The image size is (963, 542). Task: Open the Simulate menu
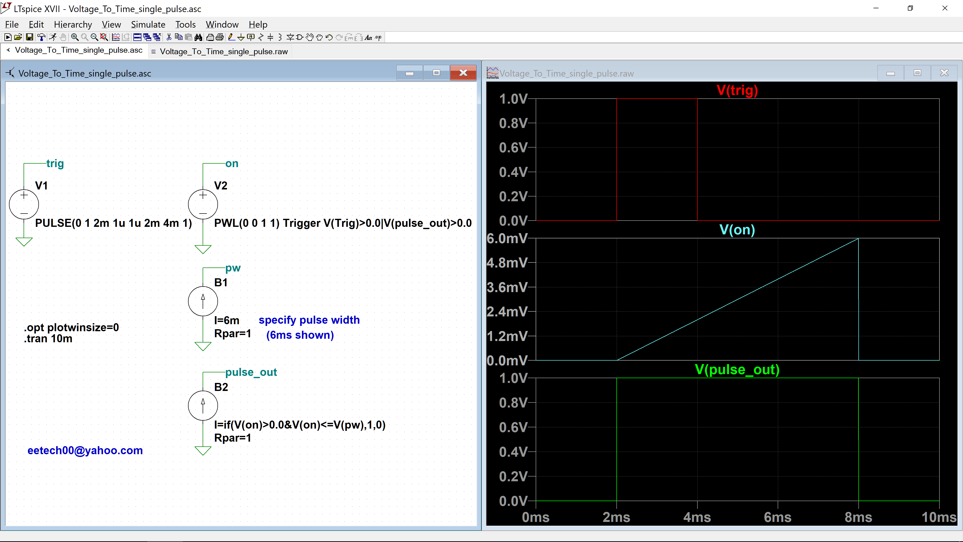(x=148, y=24)
